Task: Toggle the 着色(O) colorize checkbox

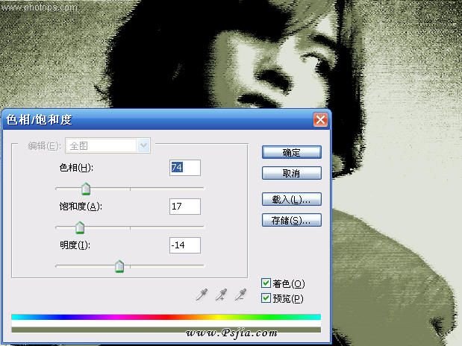Action: [266, 283]
